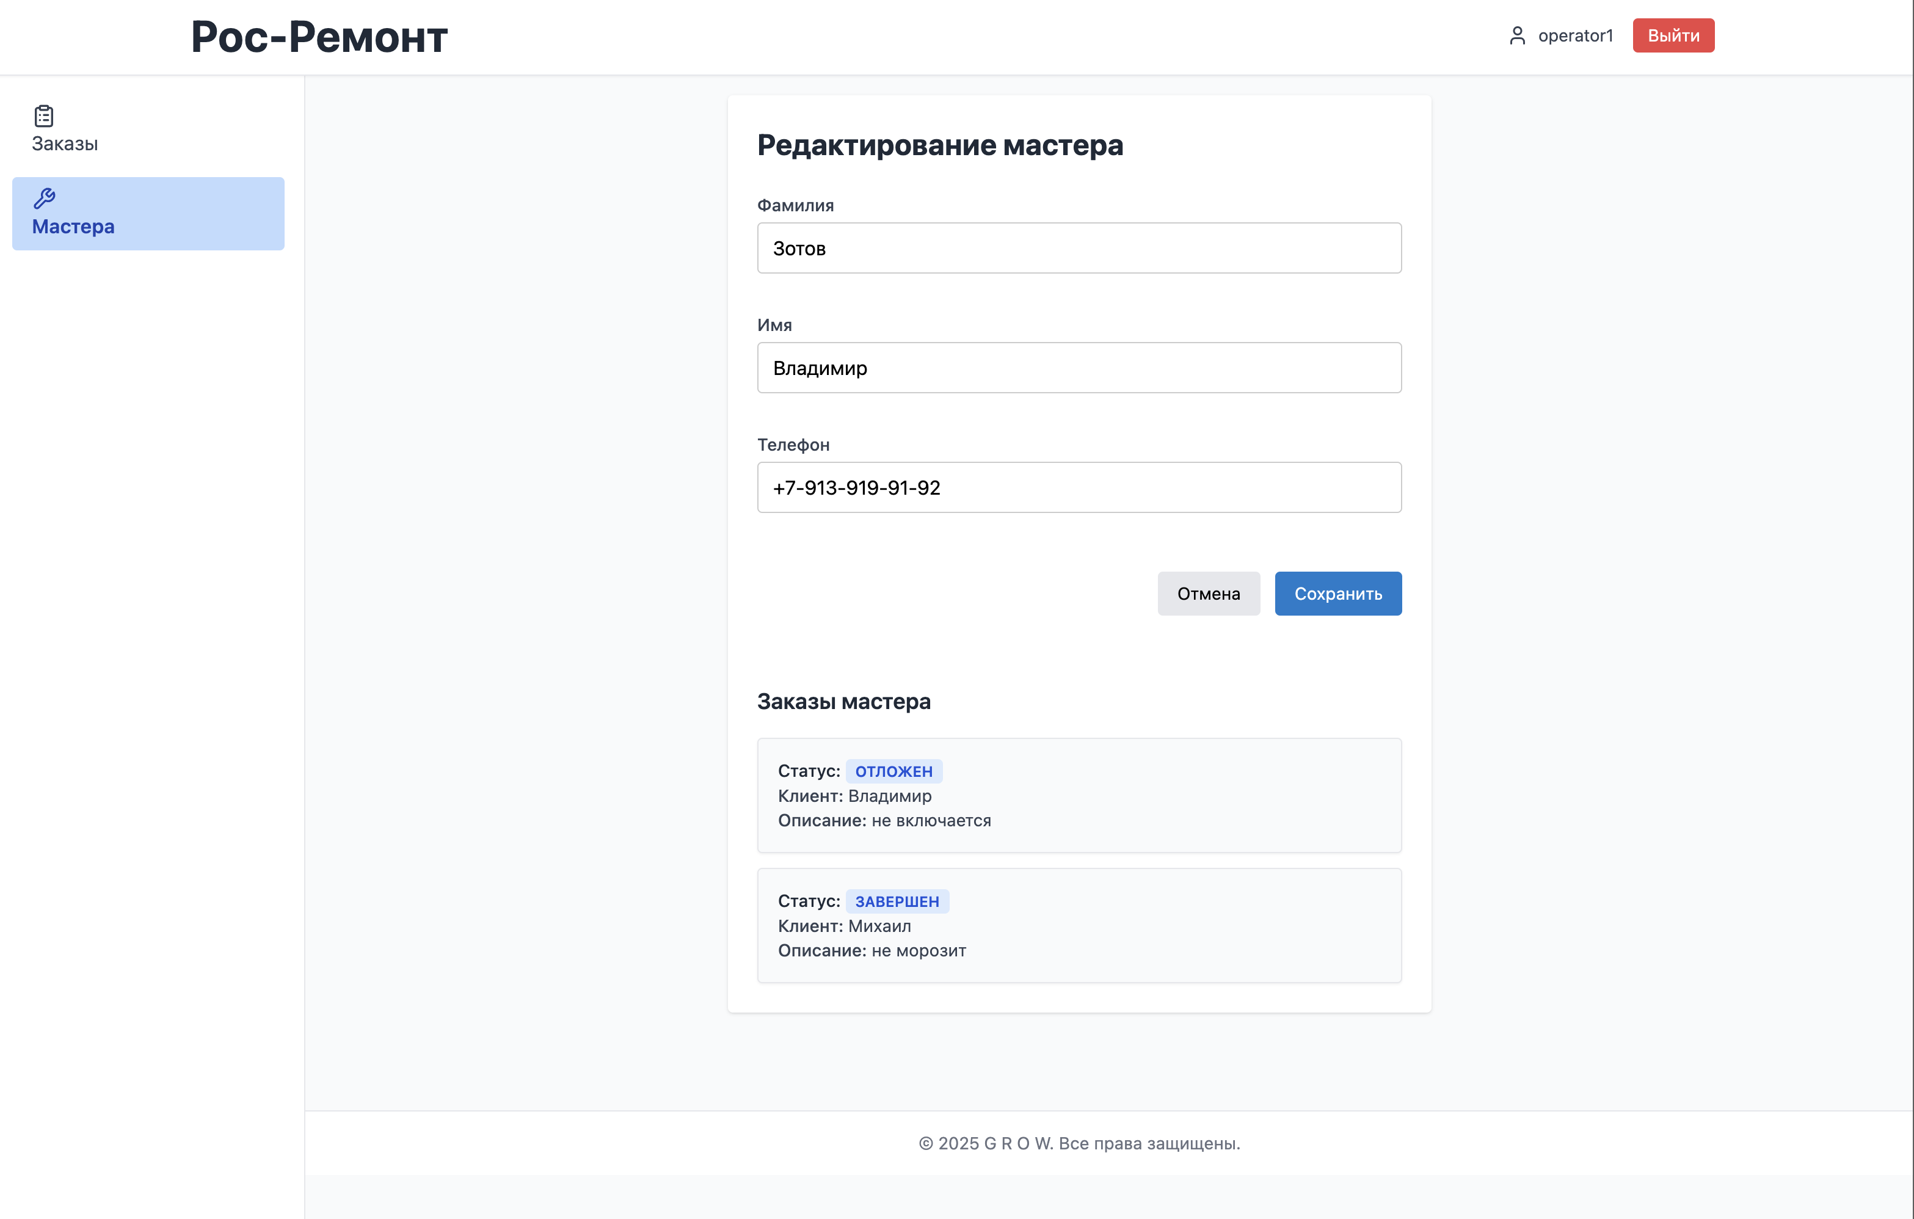
Task: Open the Мастера sidebar section
Action: [x=148, y=214]
